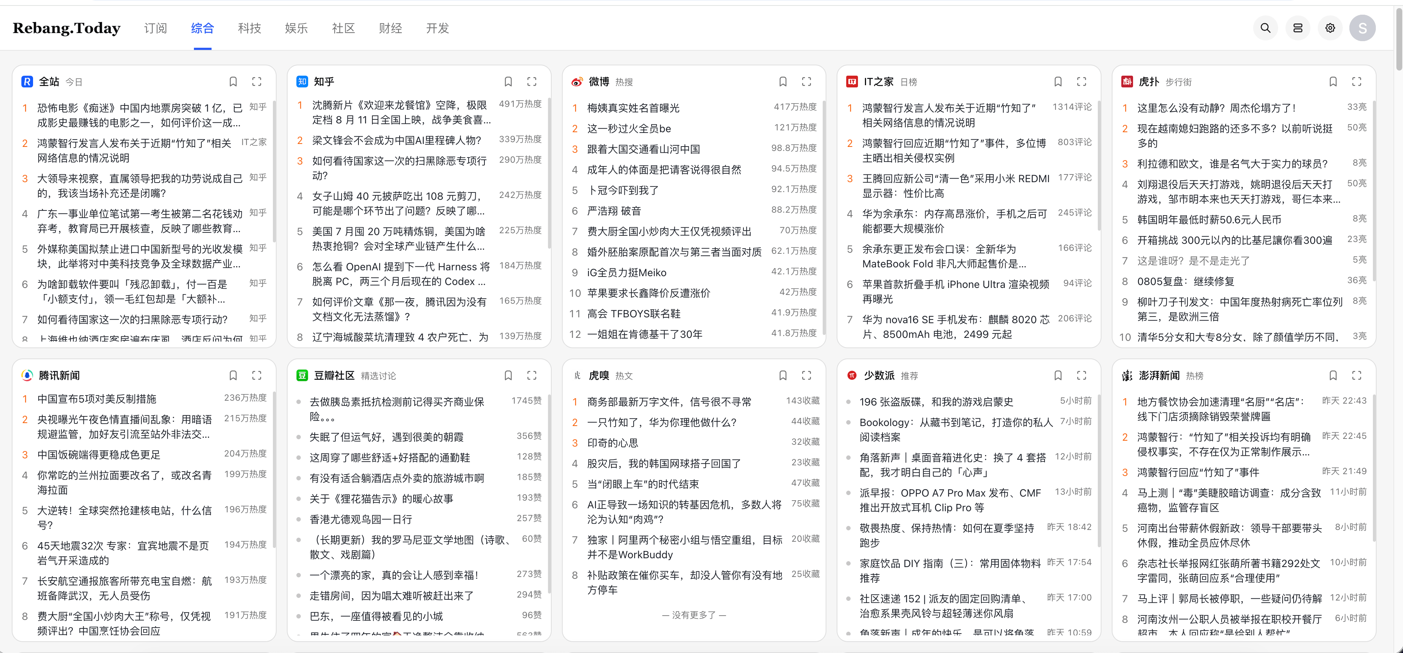Switch layout with the list view icon

(x=1298, y=28)
